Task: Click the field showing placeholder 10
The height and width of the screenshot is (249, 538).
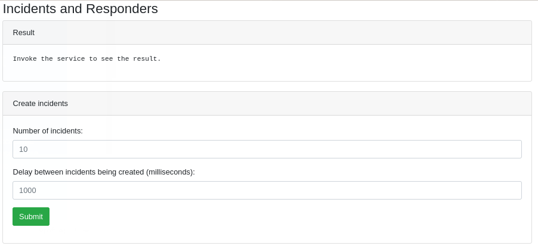Action: click(267, 149)
